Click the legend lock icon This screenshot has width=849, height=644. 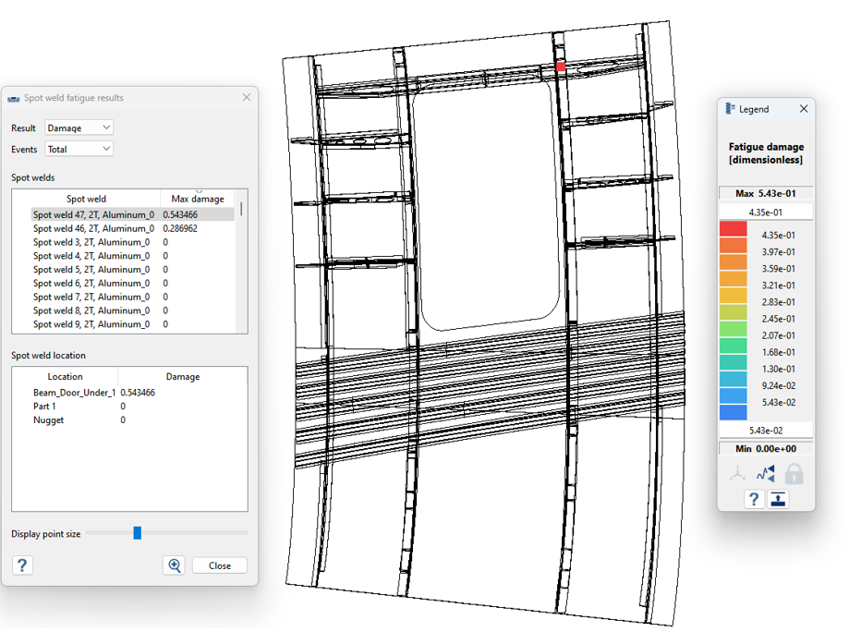point(794,474)
